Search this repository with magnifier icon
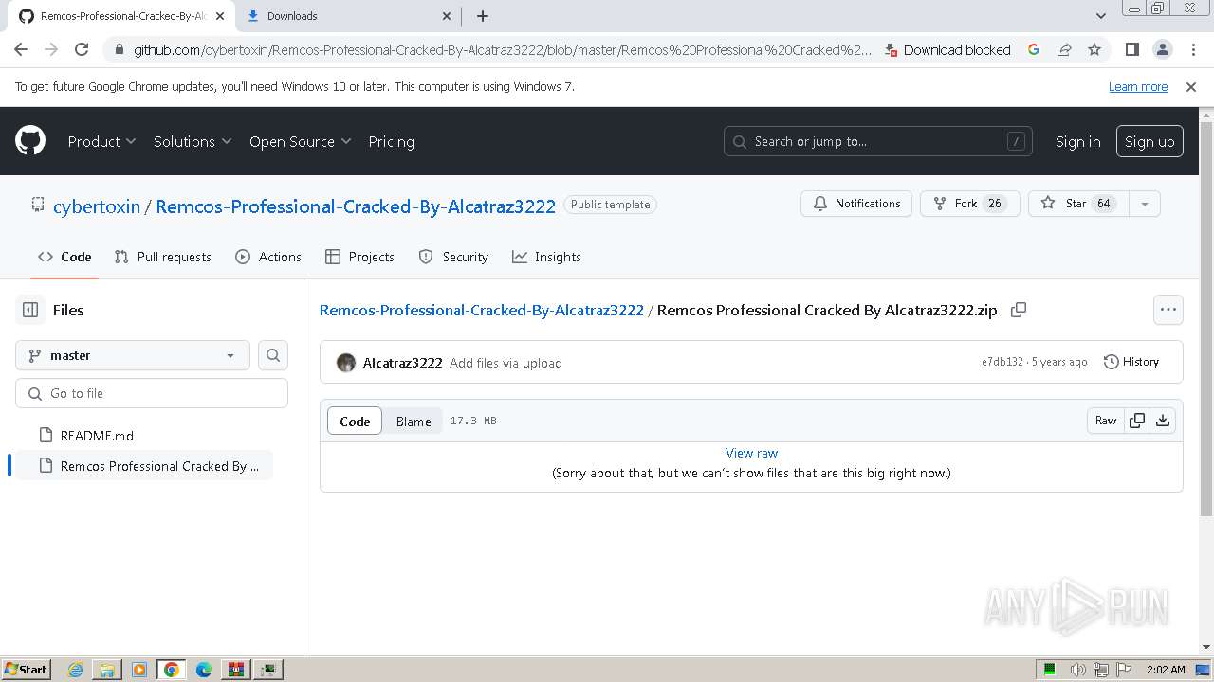This screenshot has height=682, width=1214. pyautogui.click(x=273, y=355)
